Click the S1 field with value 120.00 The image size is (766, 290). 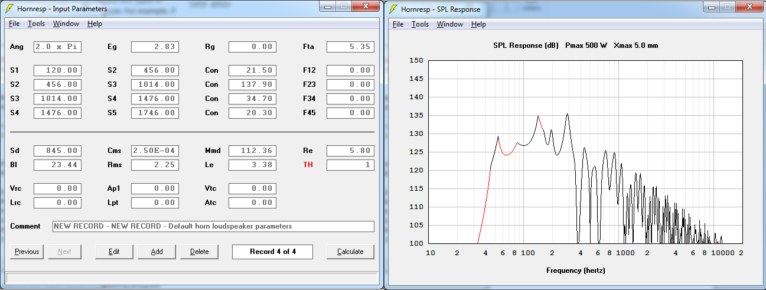(57, 70)
